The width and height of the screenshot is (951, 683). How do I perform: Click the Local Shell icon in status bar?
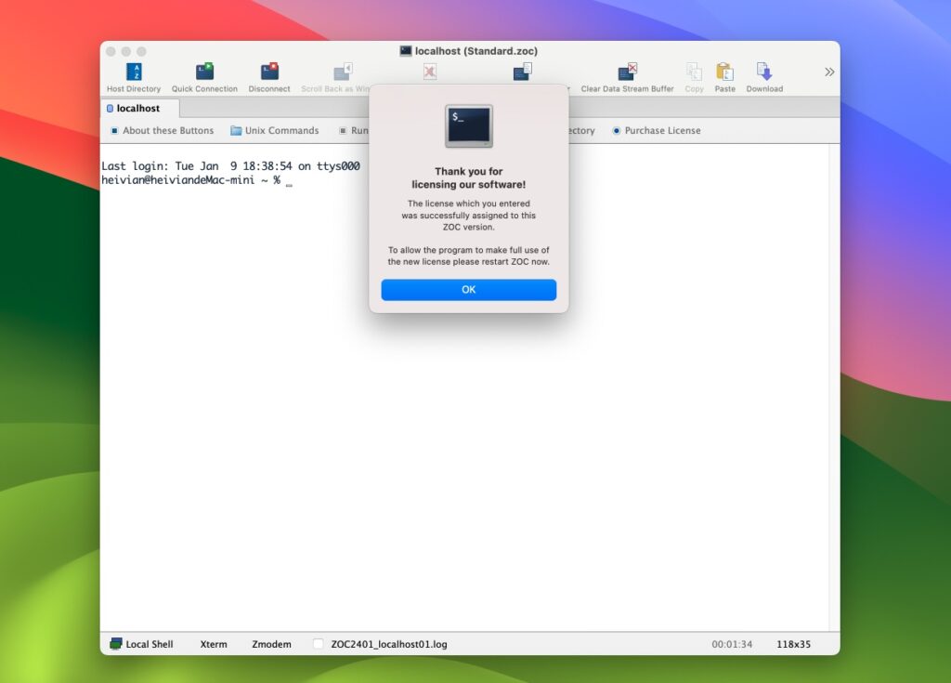coord(115,643)
